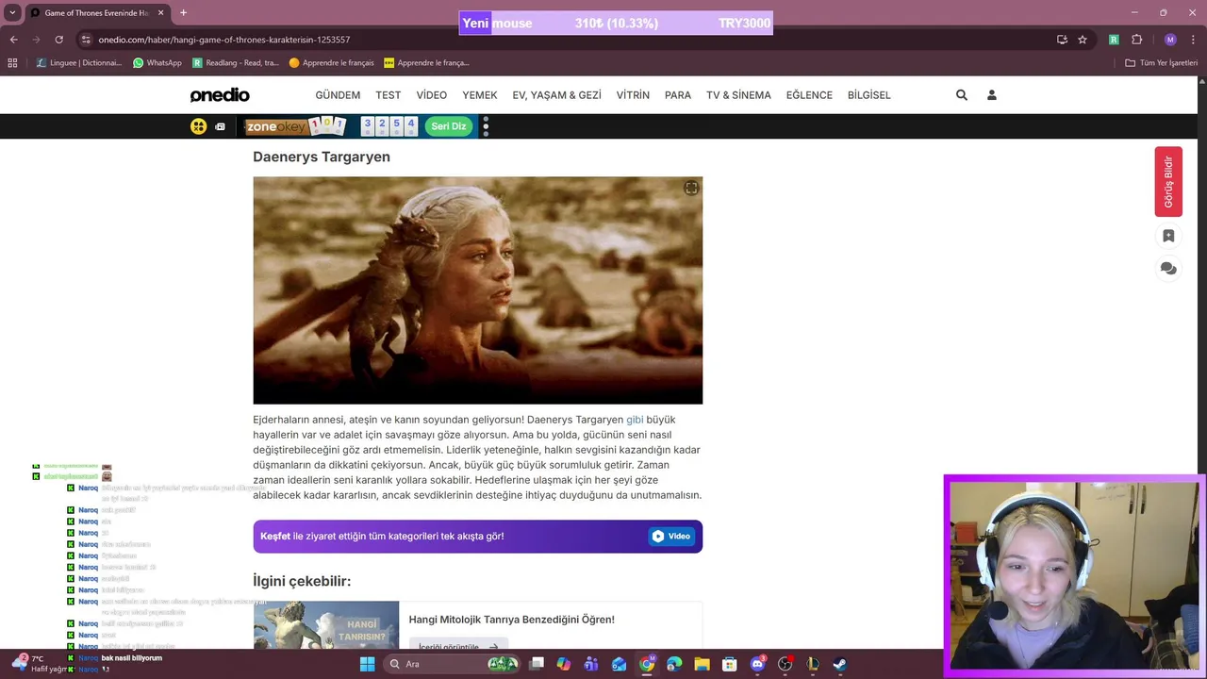Screen dimensions: 1207x679
Task: Open the BİLGİSEL menu item
Action: coord(869,95)
